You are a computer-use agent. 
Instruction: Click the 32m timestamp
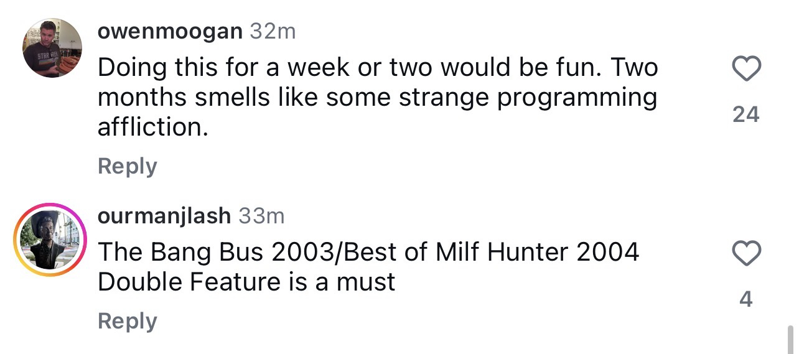pos(273,31)
